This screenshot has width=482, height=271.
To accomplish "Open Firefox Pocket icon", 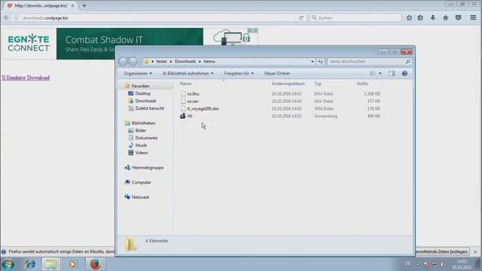I will [458, 18].
